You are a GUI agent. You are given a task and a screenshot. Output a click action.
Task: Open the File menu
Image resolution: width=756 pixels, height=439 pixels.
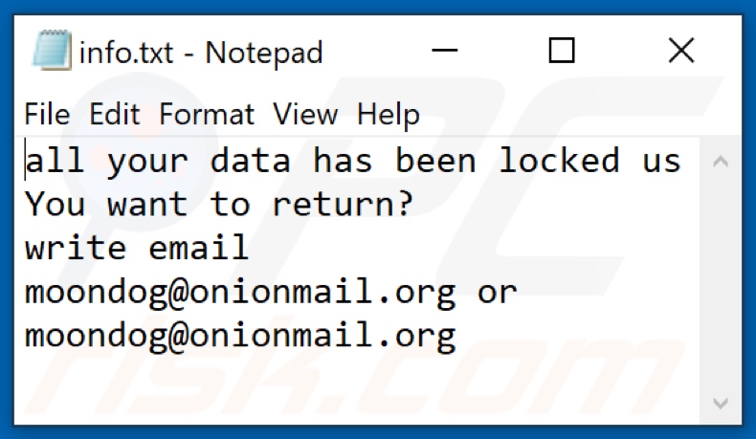click(47, 115)
